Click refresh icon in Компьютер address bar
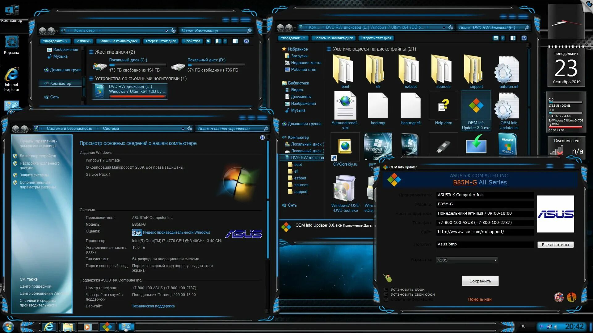The width and height of the screenshot is (593, 333). (x=173, y=31)
